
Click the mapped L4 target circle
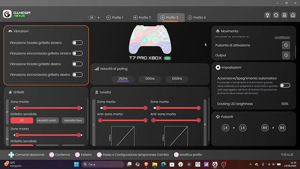pyautogui.click(x=243, y=128)
